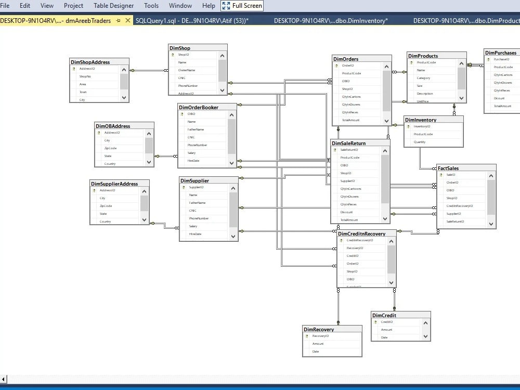This screenshot has height=390, width=520.
Task: Open the Table Designer menu
Action: (x=113, y=6)
